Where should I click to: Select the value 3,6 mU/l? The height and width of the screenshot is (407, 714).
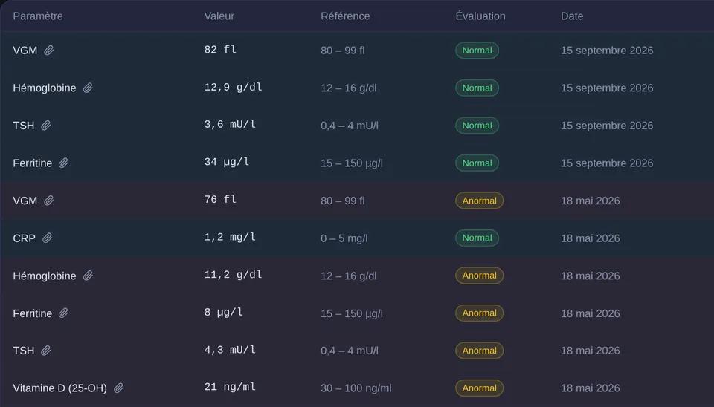pyautogui.click(x=230, y=125)
